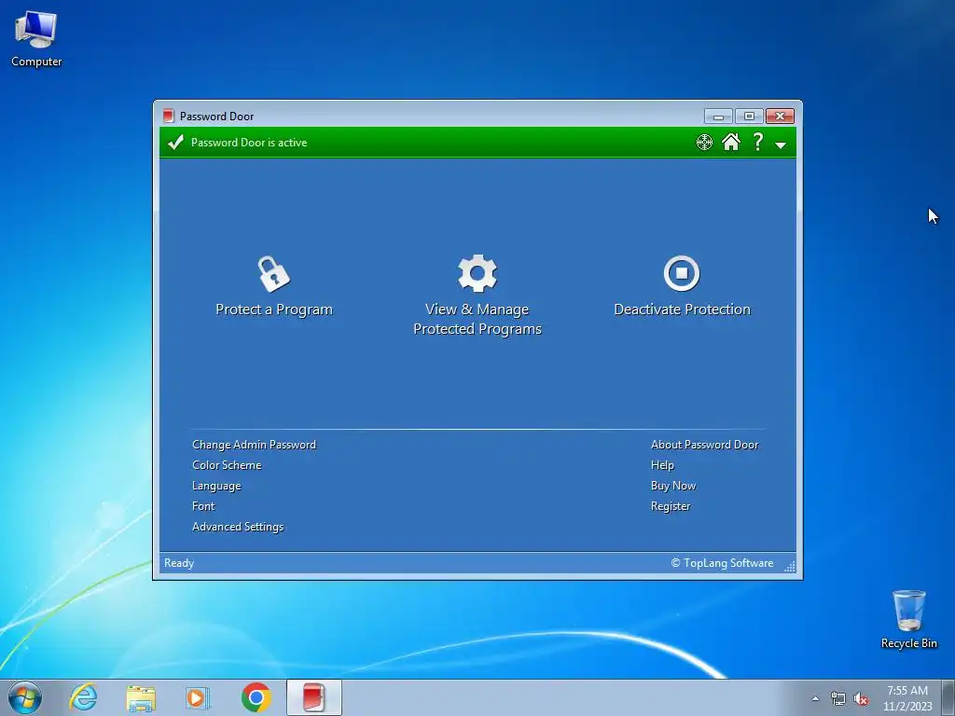Viewport: 955px width, 716px height.
Task: Maximize the Password Door window
Action: pyautogui.click(x=749, y=117)
